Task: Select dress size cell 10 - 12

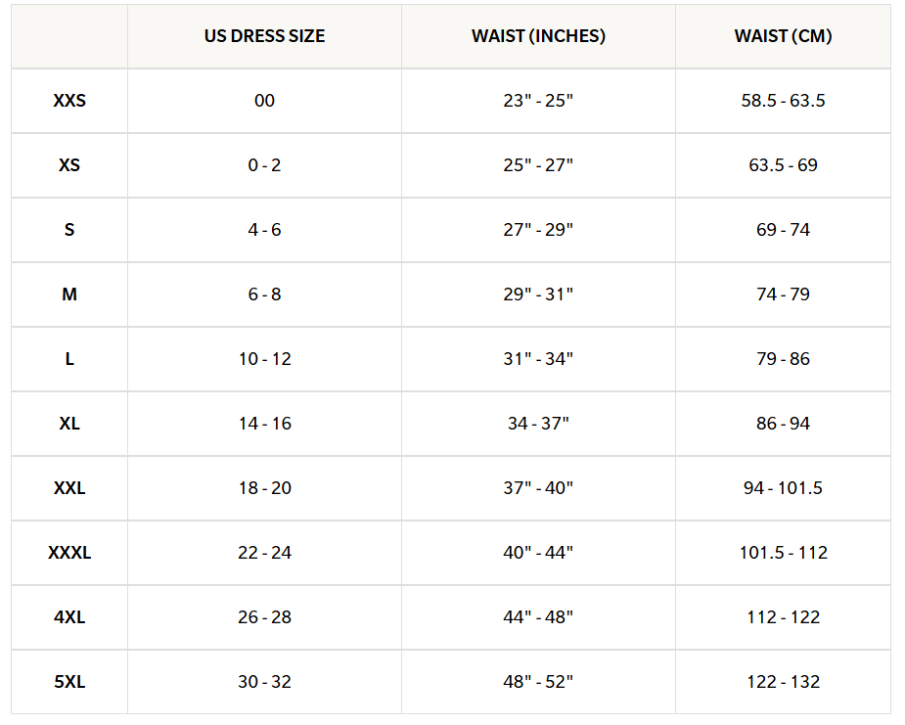Action: [x=264, y=359]
